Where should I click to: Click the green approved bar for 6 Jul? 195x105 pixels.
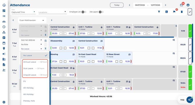coord(190,31)
